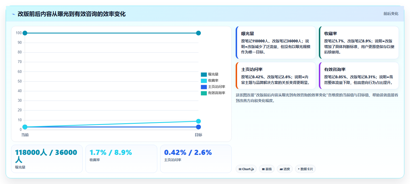The image size is (410, 184).
Task: Toggle 有效咨询率 legend color box
Action: pos(204,93)
